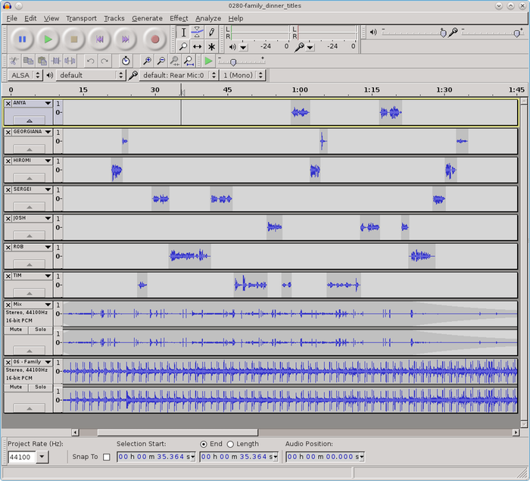Click the Paste icon
This screenshot has height=481, width=530.
42,61
